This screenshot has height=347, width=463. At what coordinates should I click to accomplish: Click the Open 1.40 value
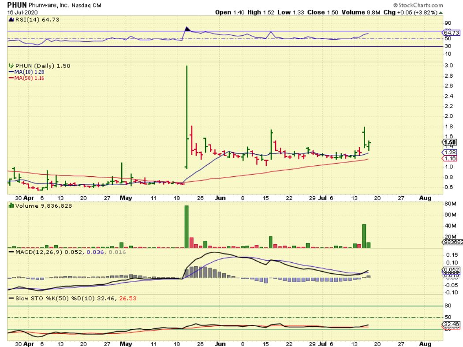coord(230,12)
